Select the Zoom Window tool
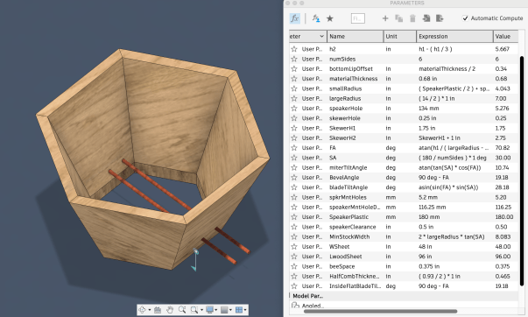 (x=194, y=310)
